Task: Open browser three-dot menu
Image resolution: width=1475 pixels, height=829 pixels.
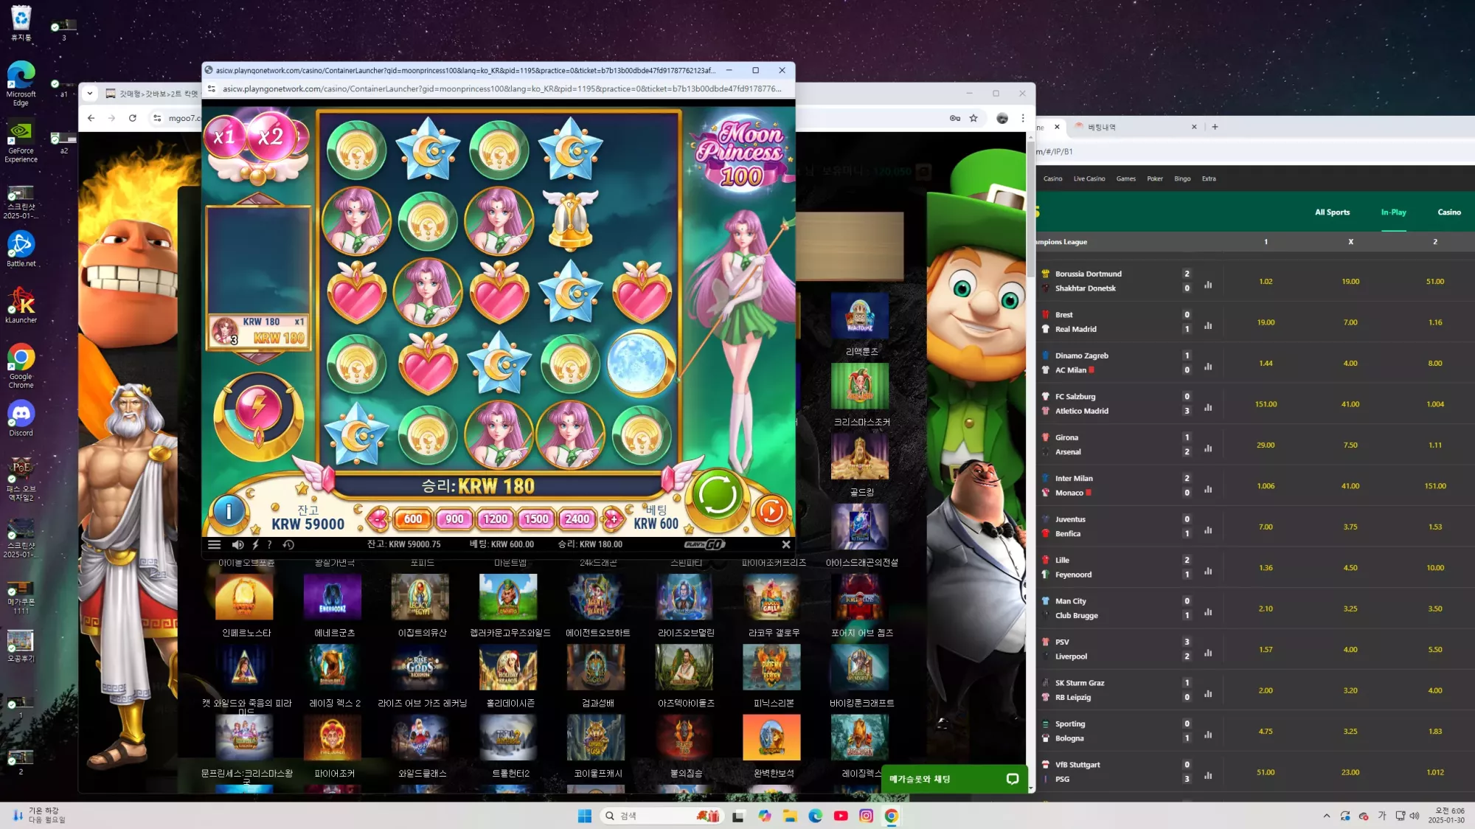Action: tap(1023, 118)
